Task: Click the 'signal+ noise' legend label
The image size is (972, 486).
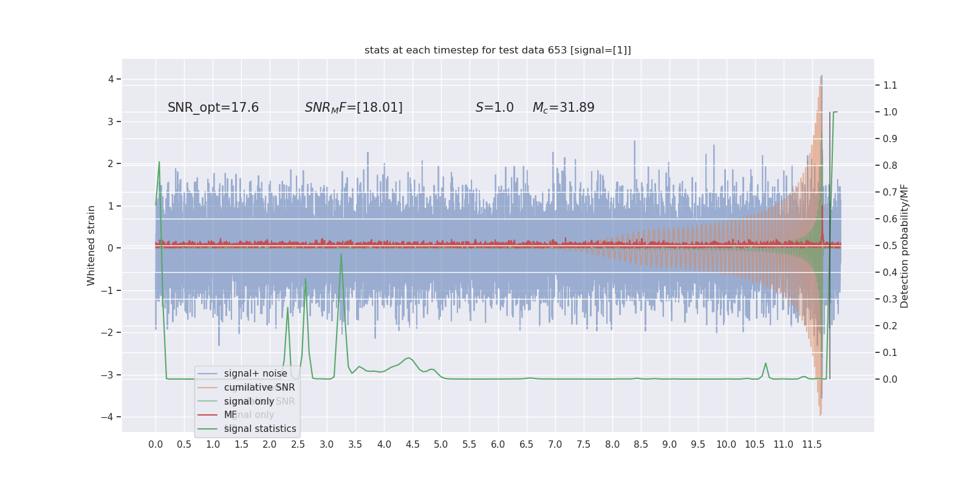Action: [x=256, y=374]
